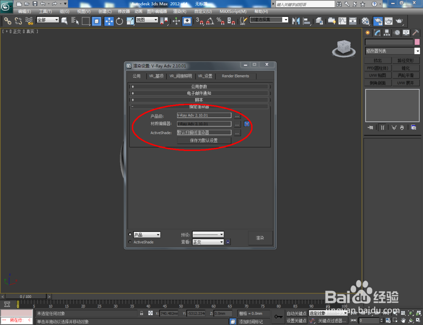This screenshot has width=423, height=325.
Task: Expand the 公用参数 rollout
Action: click(199, 87)
